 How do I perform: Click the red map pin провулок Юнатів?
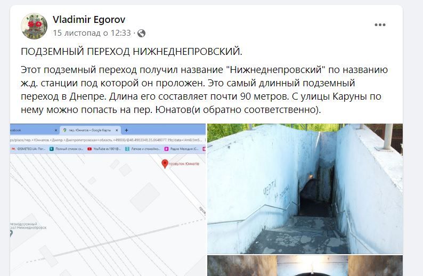tap(165, 164)
